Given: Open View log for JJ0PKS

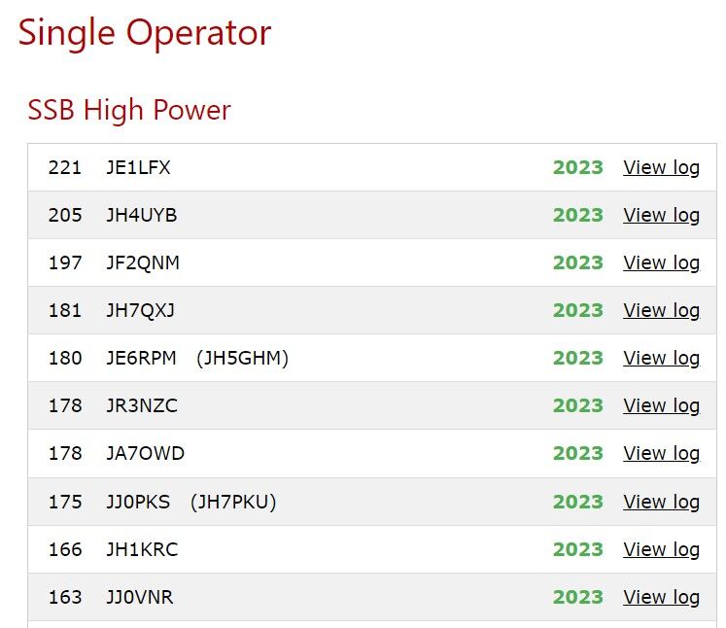Looking at the screenshot, I should [x=661, y=502].
